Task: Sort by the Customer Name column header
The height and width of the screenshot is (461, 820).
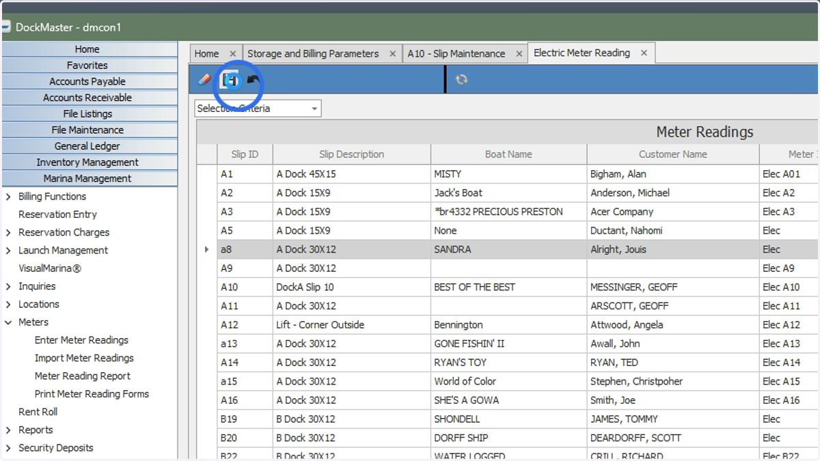Action: coord(673,154)
